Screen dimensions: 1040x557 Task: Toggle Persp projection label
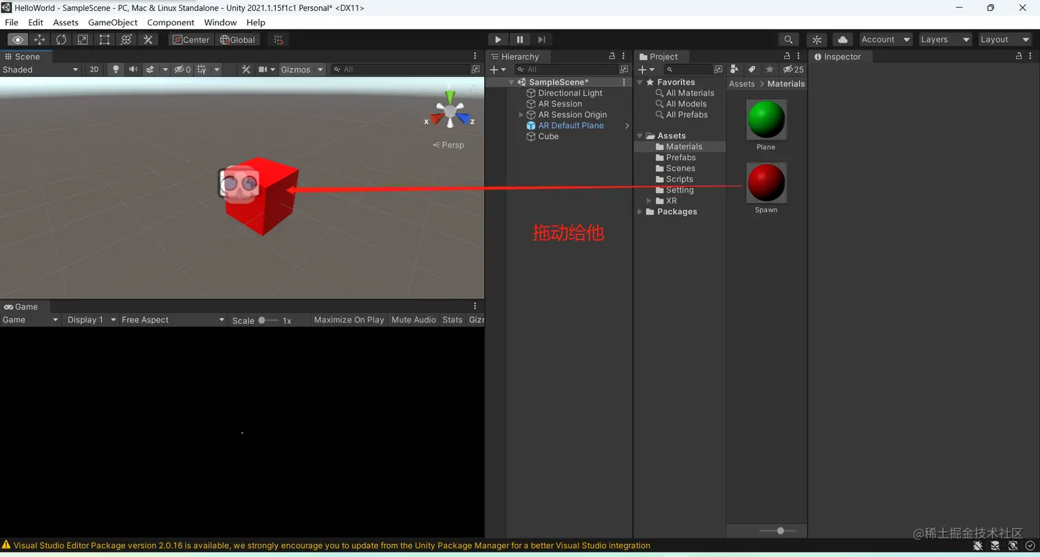(448, 145)
